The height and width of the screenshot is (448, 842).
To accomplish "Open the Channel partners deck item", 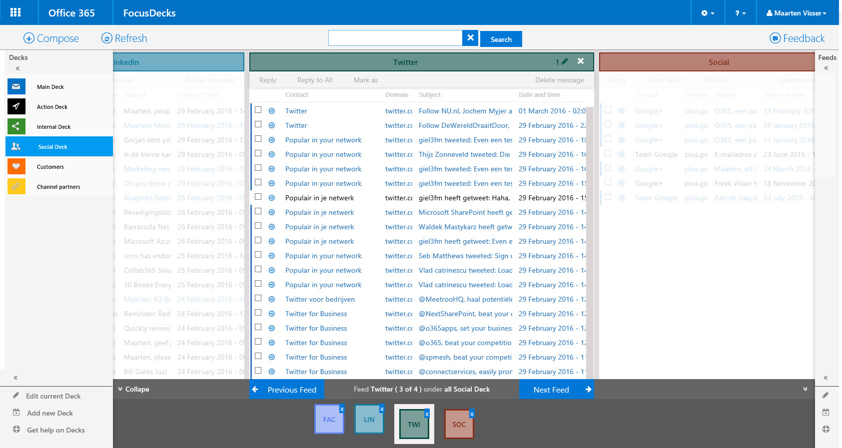I will click(x=58, y=187).
